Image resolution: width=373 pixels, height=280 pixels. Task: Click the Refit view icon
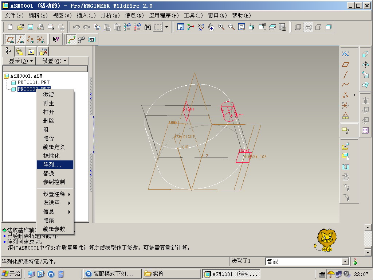coord(242,27)
